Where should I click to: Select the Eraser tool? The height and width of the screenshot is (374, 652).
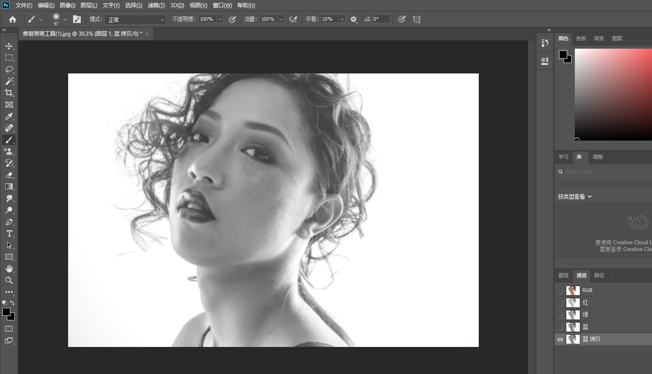9,175
